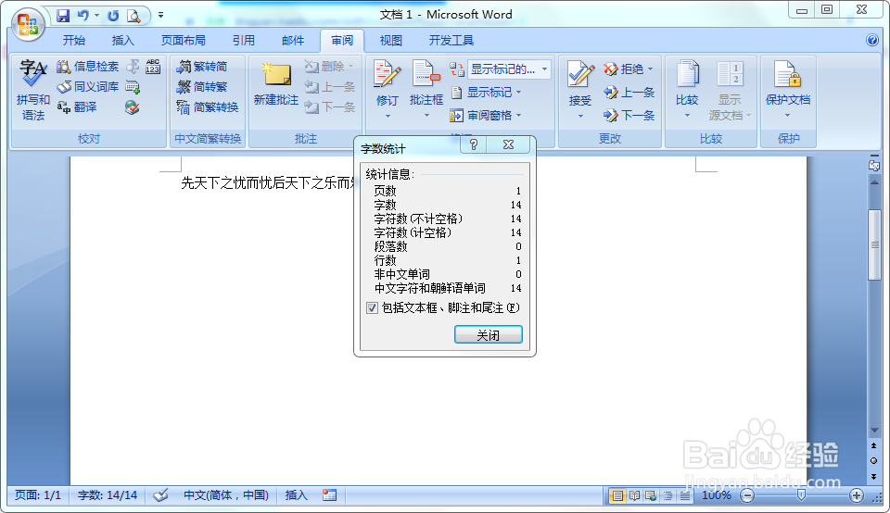Expand the 修订 dropdown arrow

pos(388,116)
